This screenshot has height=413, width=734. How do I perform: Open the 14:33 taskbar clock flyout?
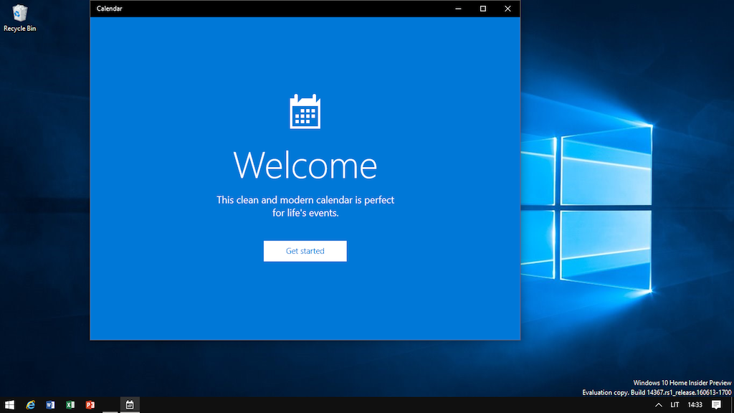click(695, 405)
